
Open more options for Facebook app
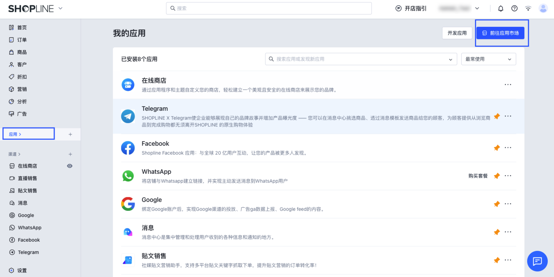(508, 148)
